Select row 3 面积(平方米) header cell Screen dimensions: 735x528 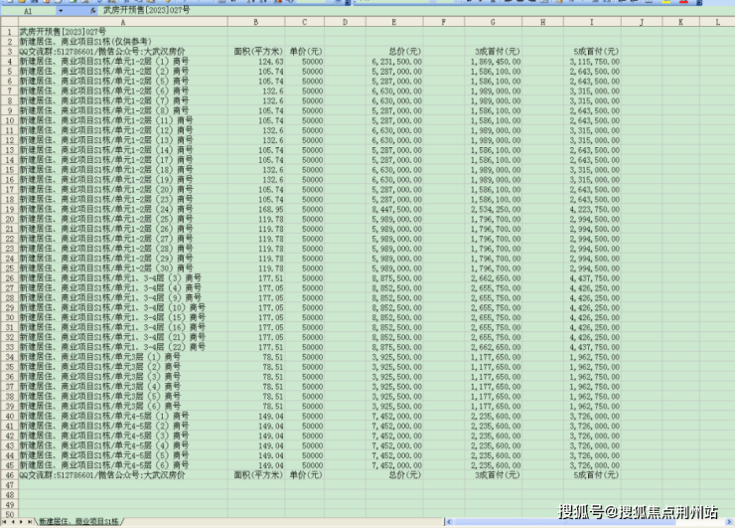click(256, 52)
